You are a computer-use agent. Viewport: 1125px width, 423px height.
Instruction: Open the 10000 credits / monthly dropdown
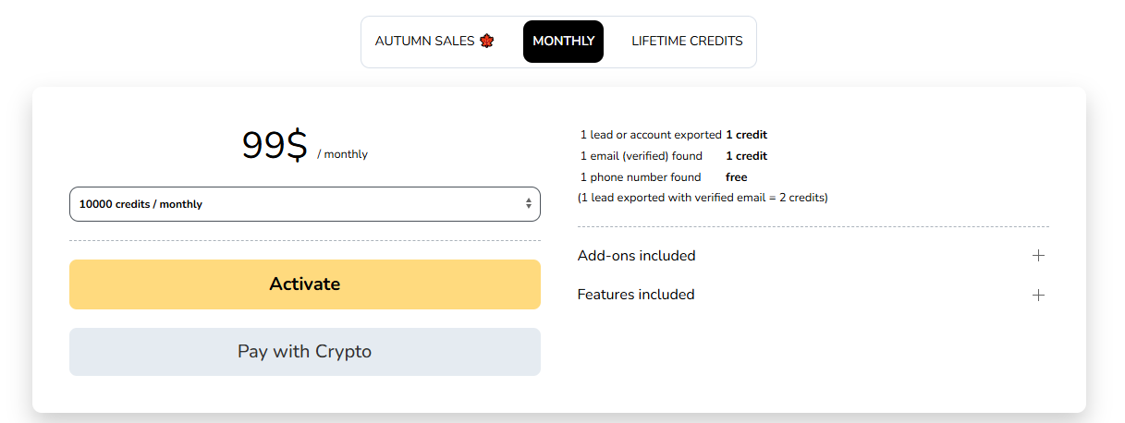point(304,204)
